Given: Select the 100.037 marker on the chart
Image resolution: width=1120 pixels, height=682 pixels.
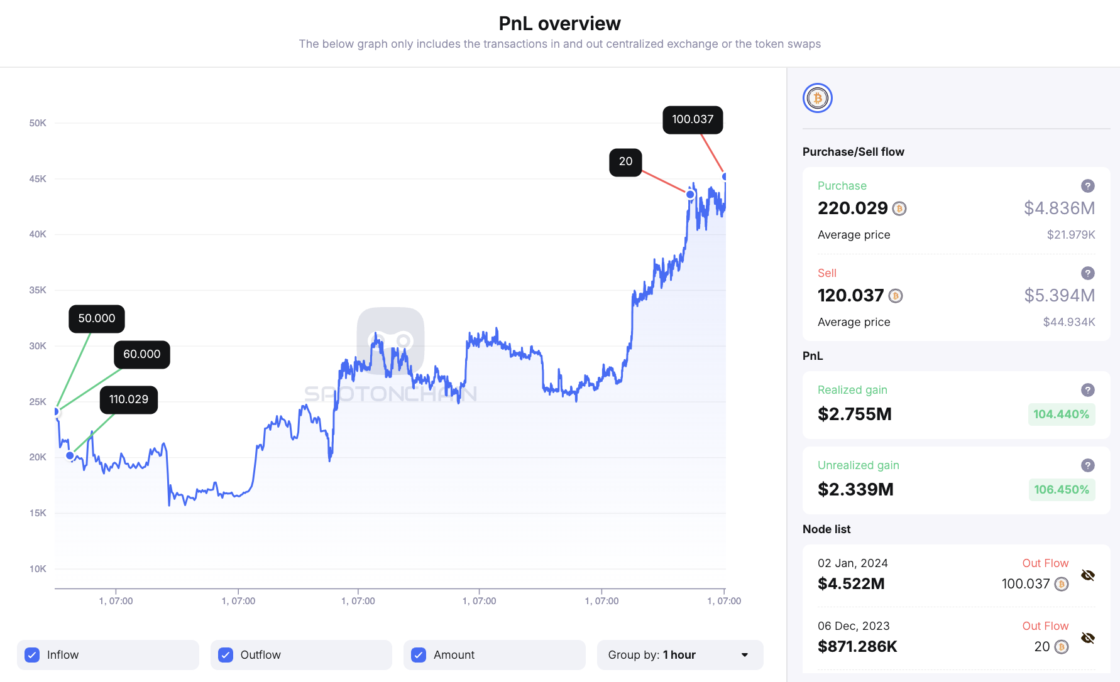Looking at the screenshot, I should coord(693,120).
